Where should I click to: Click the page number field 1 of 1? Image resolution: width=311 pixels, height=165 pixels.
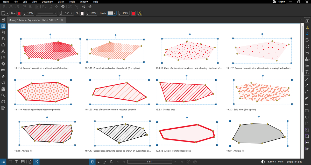click(150, 162)
